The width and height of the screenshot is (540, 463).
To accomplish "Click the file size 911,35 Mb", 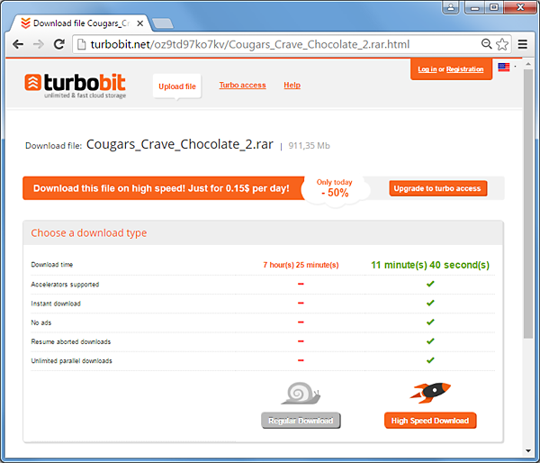I will (x=309, y=146).
